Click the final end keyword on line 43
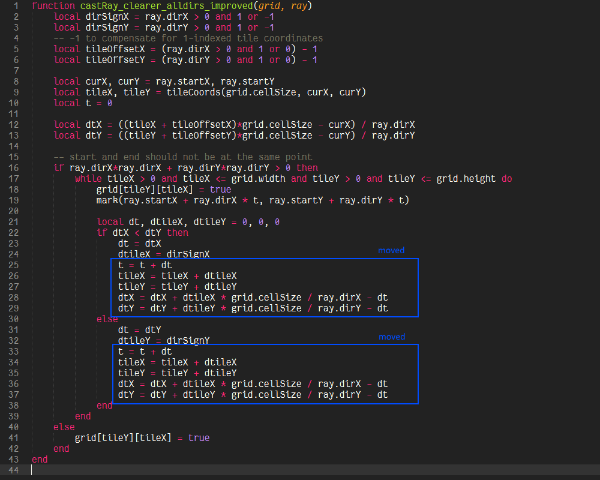 tap(40, 460)
